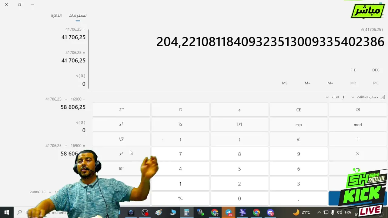Open the 21°C weather widget

[301, 212]
